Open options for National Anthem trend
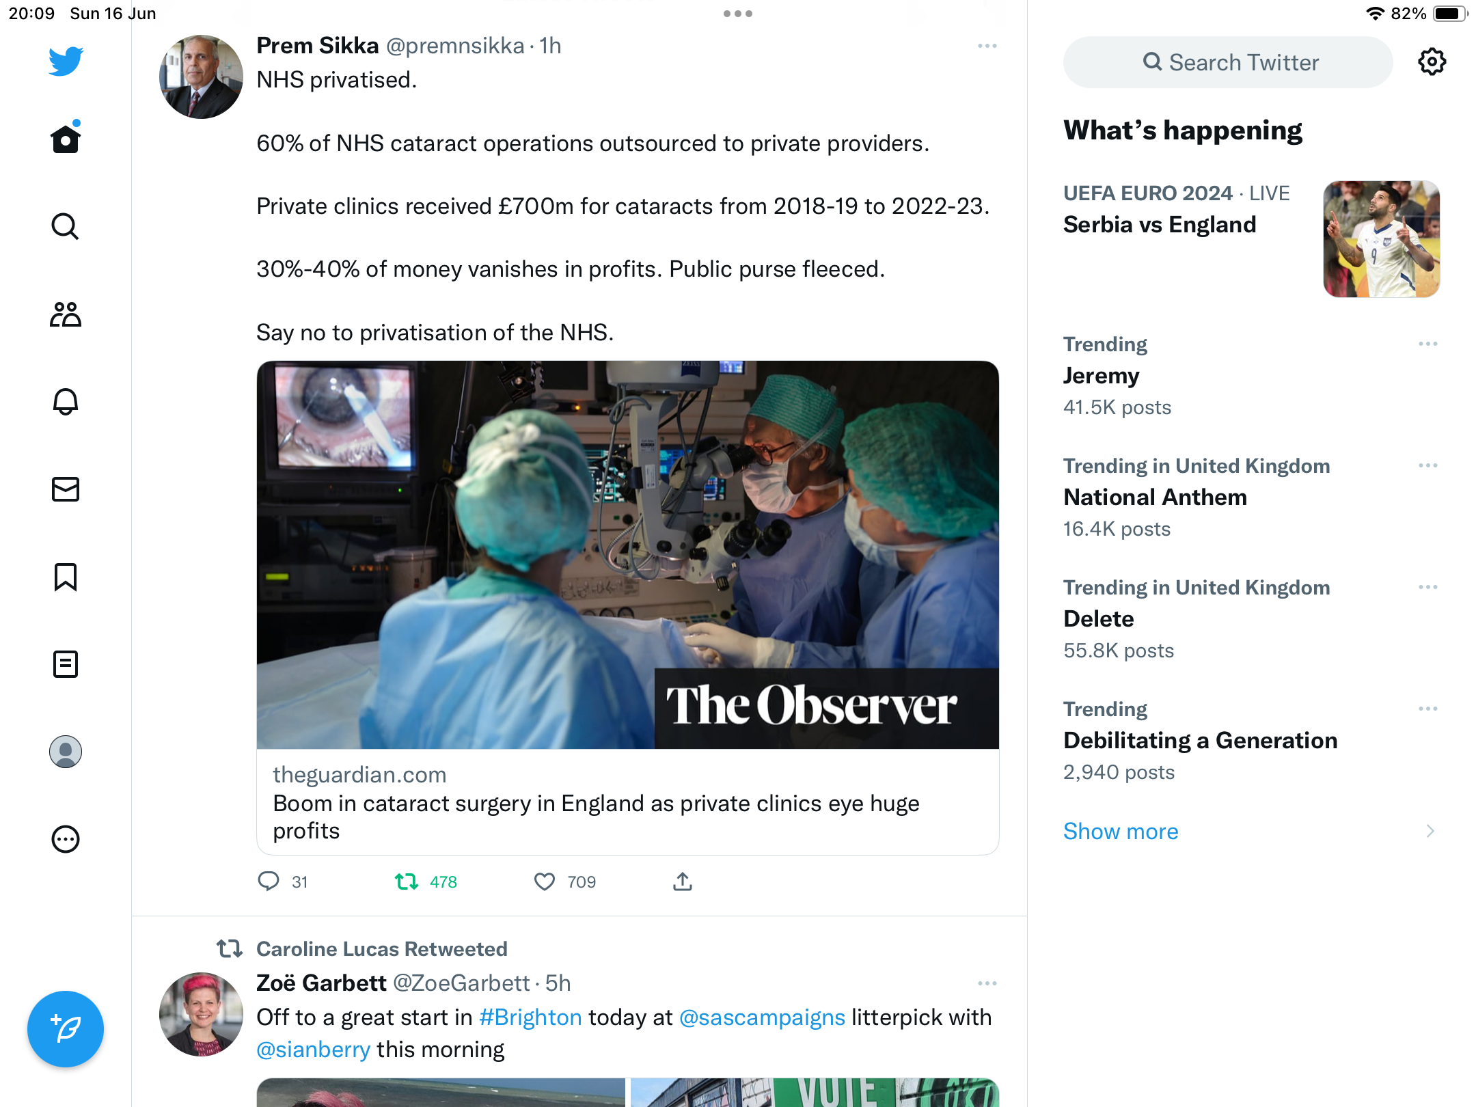This screenshot has width=1476, height=1107. (x=1428, y=465)
